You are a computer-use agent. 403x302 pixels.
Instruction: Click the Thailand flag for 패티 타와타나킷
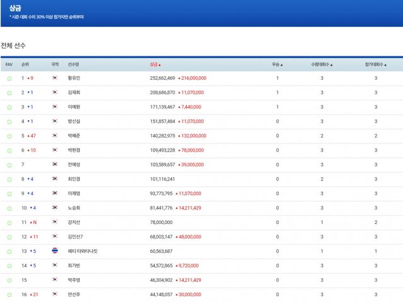point(55,251)
